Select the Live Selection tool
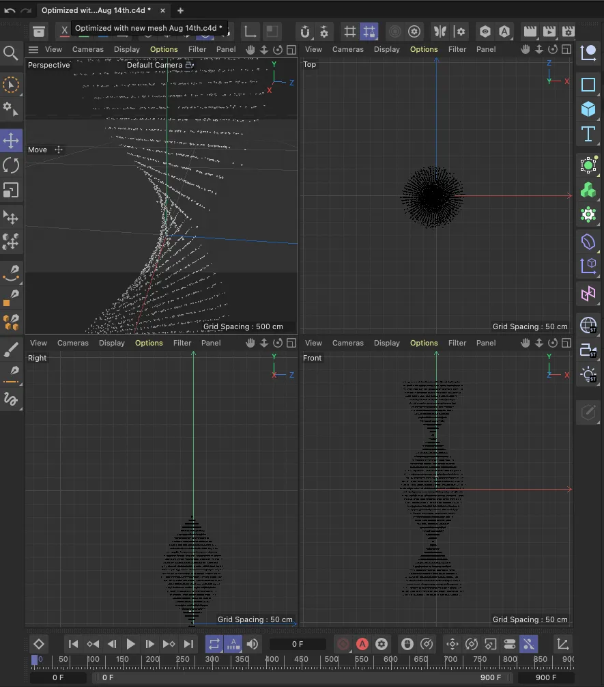Viewport: 604px width, 687px height. tap(11, 85)
